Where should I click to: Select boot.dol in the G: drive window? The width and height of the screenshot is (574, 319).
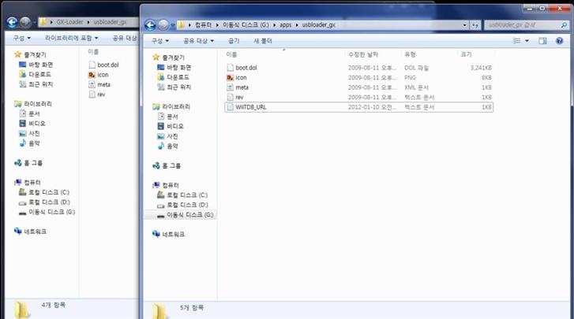[246, 68]
